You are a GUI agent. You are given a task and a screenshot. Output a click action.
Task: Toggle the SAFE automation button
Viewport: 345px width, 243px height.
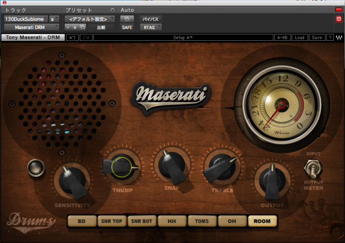click(127, 27)
